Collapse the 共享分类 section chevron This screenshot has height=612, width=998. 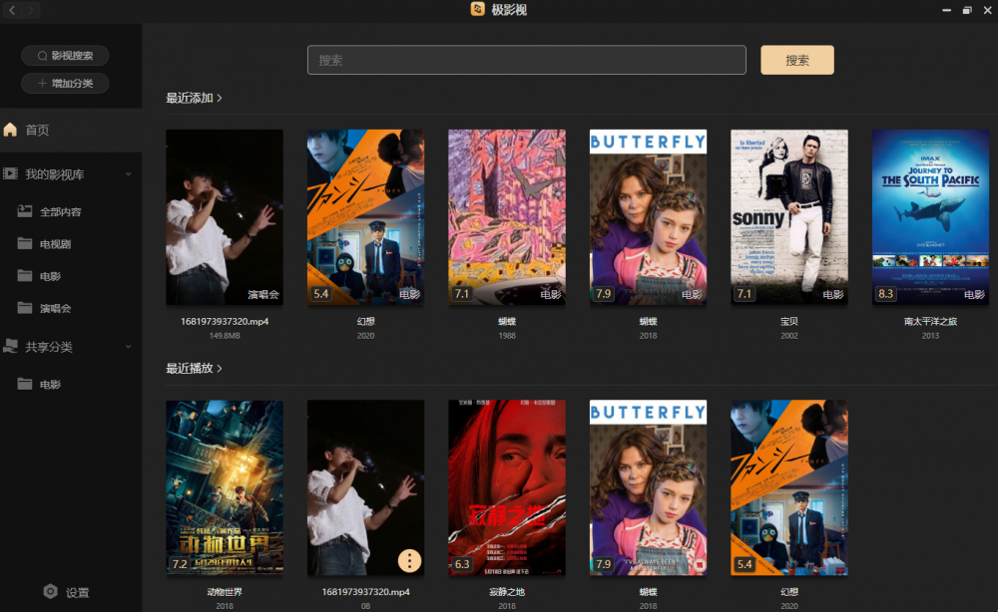tap(128, 347)
